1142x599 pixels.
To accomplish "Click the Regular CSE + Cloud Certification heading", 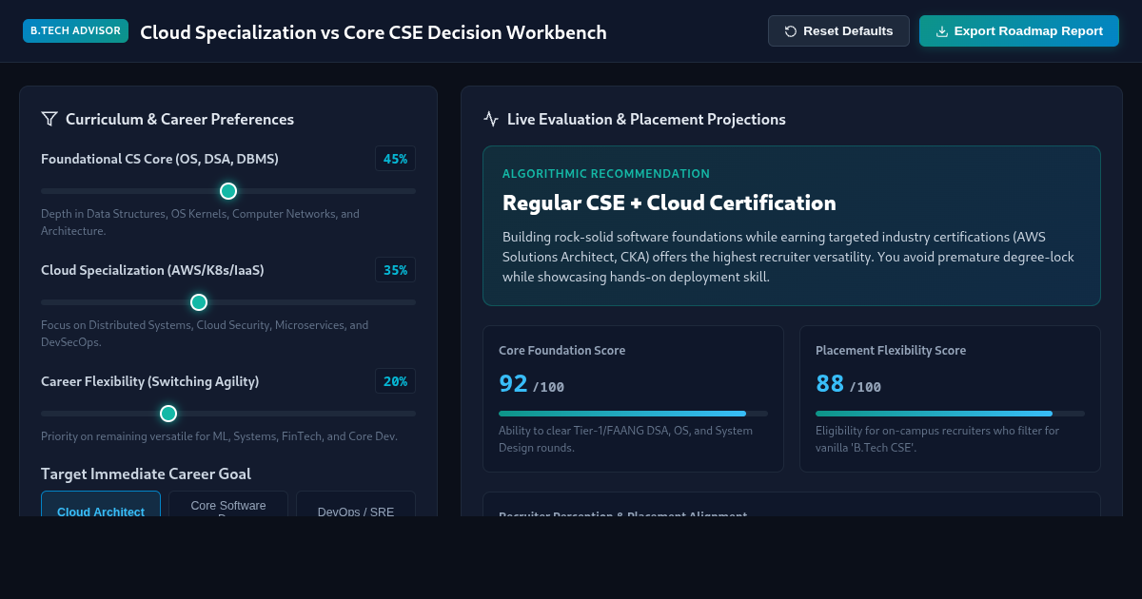I will pyautogui.click(x=669, y=203).
